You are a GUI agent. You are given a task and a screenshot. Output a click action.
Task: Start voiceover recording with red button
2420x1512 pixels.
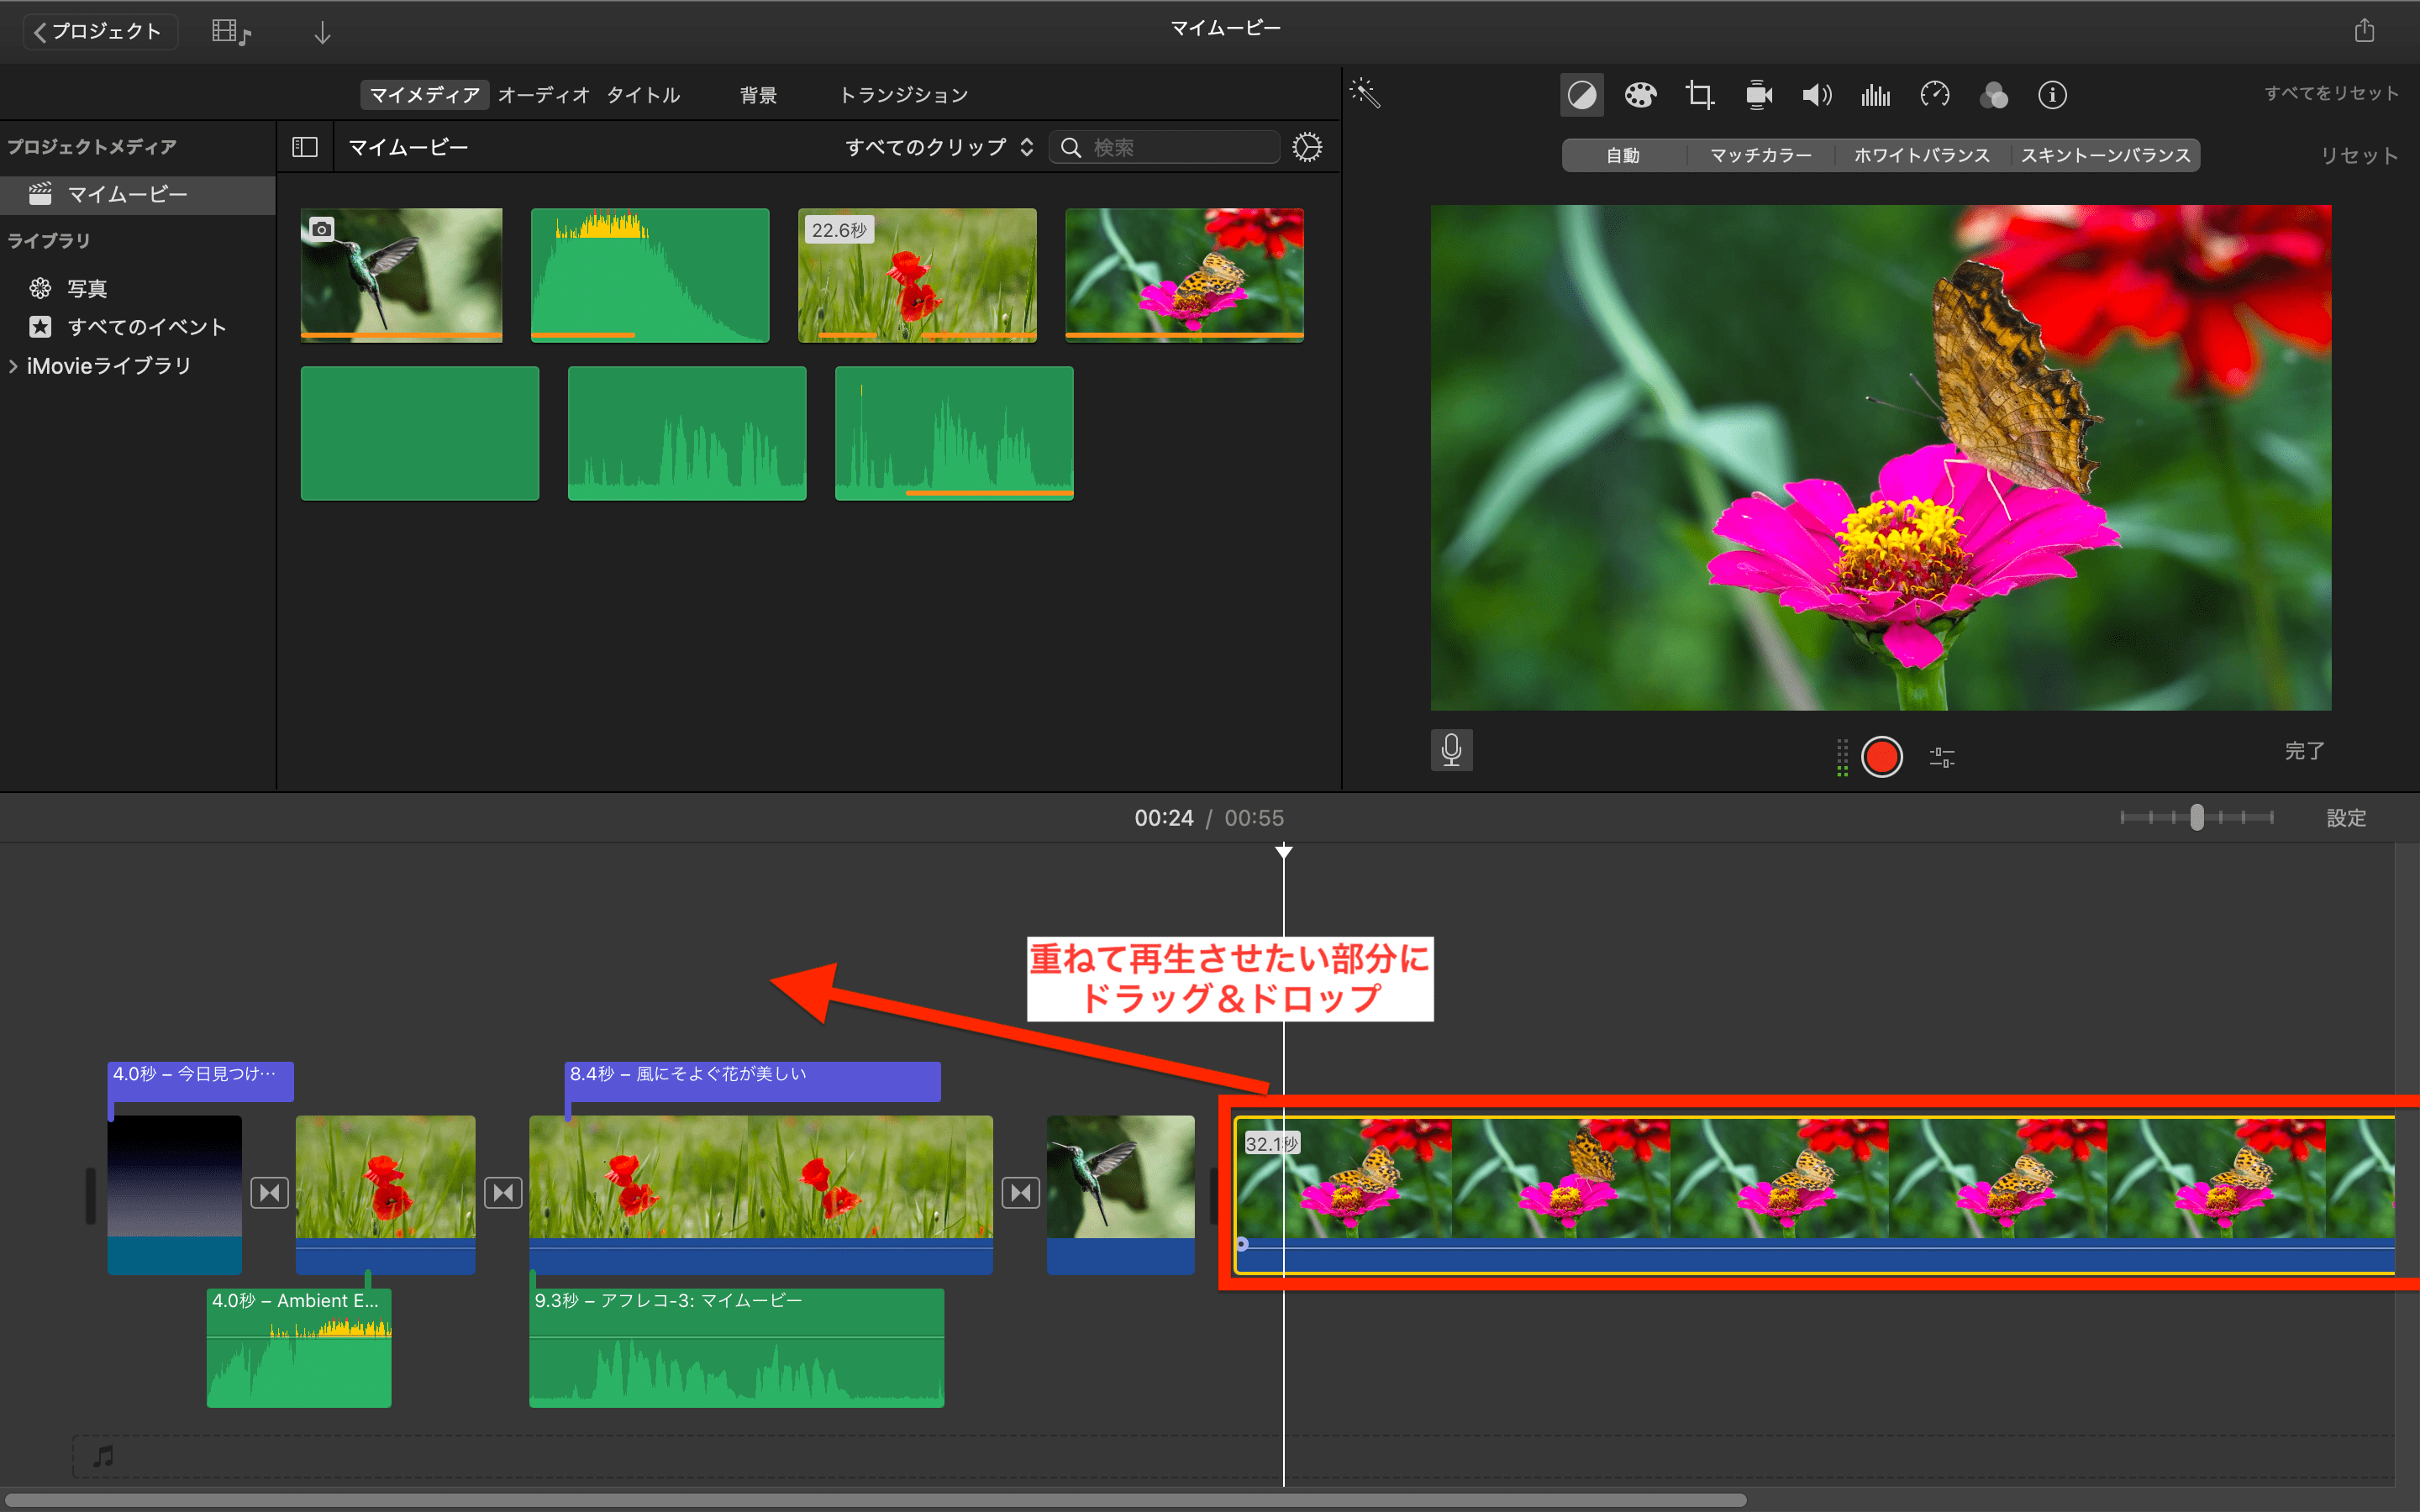[x=1881, y=756]
